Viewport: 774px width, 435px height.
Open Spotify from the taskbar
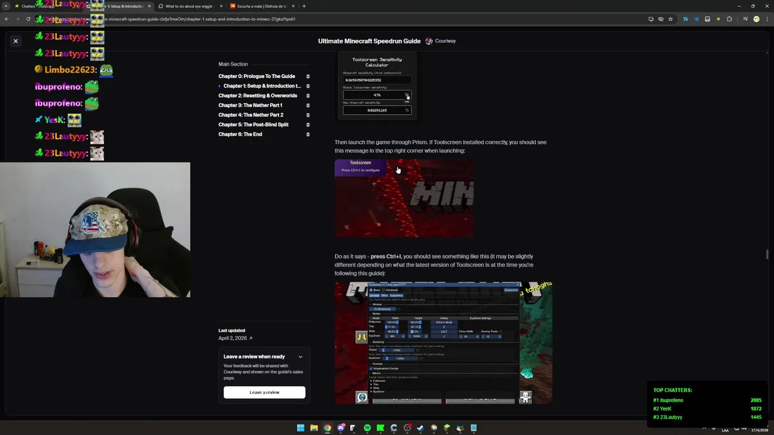pyautogui.click(x=367, y=428)
